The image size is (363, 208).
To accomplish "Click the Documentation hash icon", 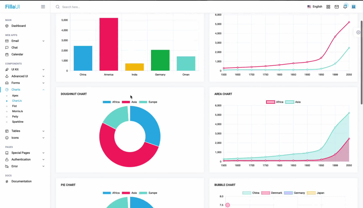I will (x=7, y=182).
